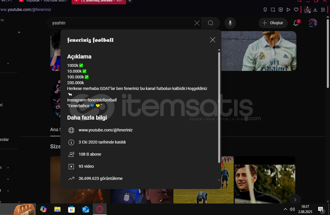Select the text 3 Eki 2020 tarihinde katıldı

coord(102,142)
